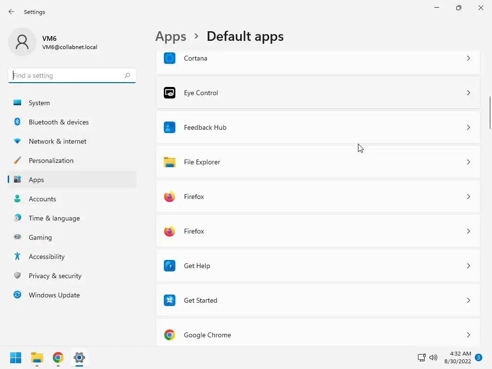Go to Windows Update settings
Viewport: 492px width, 369px height.
(x=72, y=295)
